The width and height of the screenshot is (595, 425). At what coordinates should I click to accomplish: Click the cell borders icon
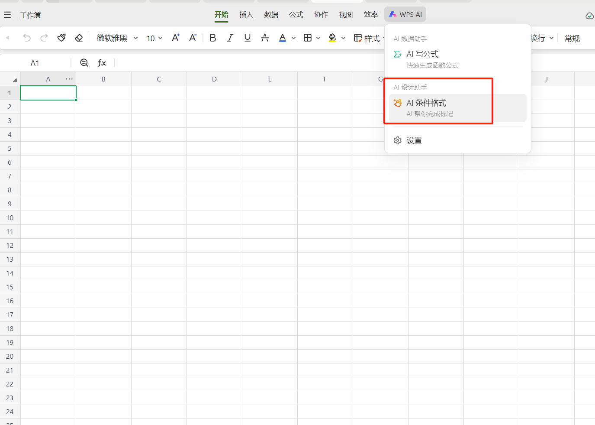pyautogui.click(x=308, y=38)
